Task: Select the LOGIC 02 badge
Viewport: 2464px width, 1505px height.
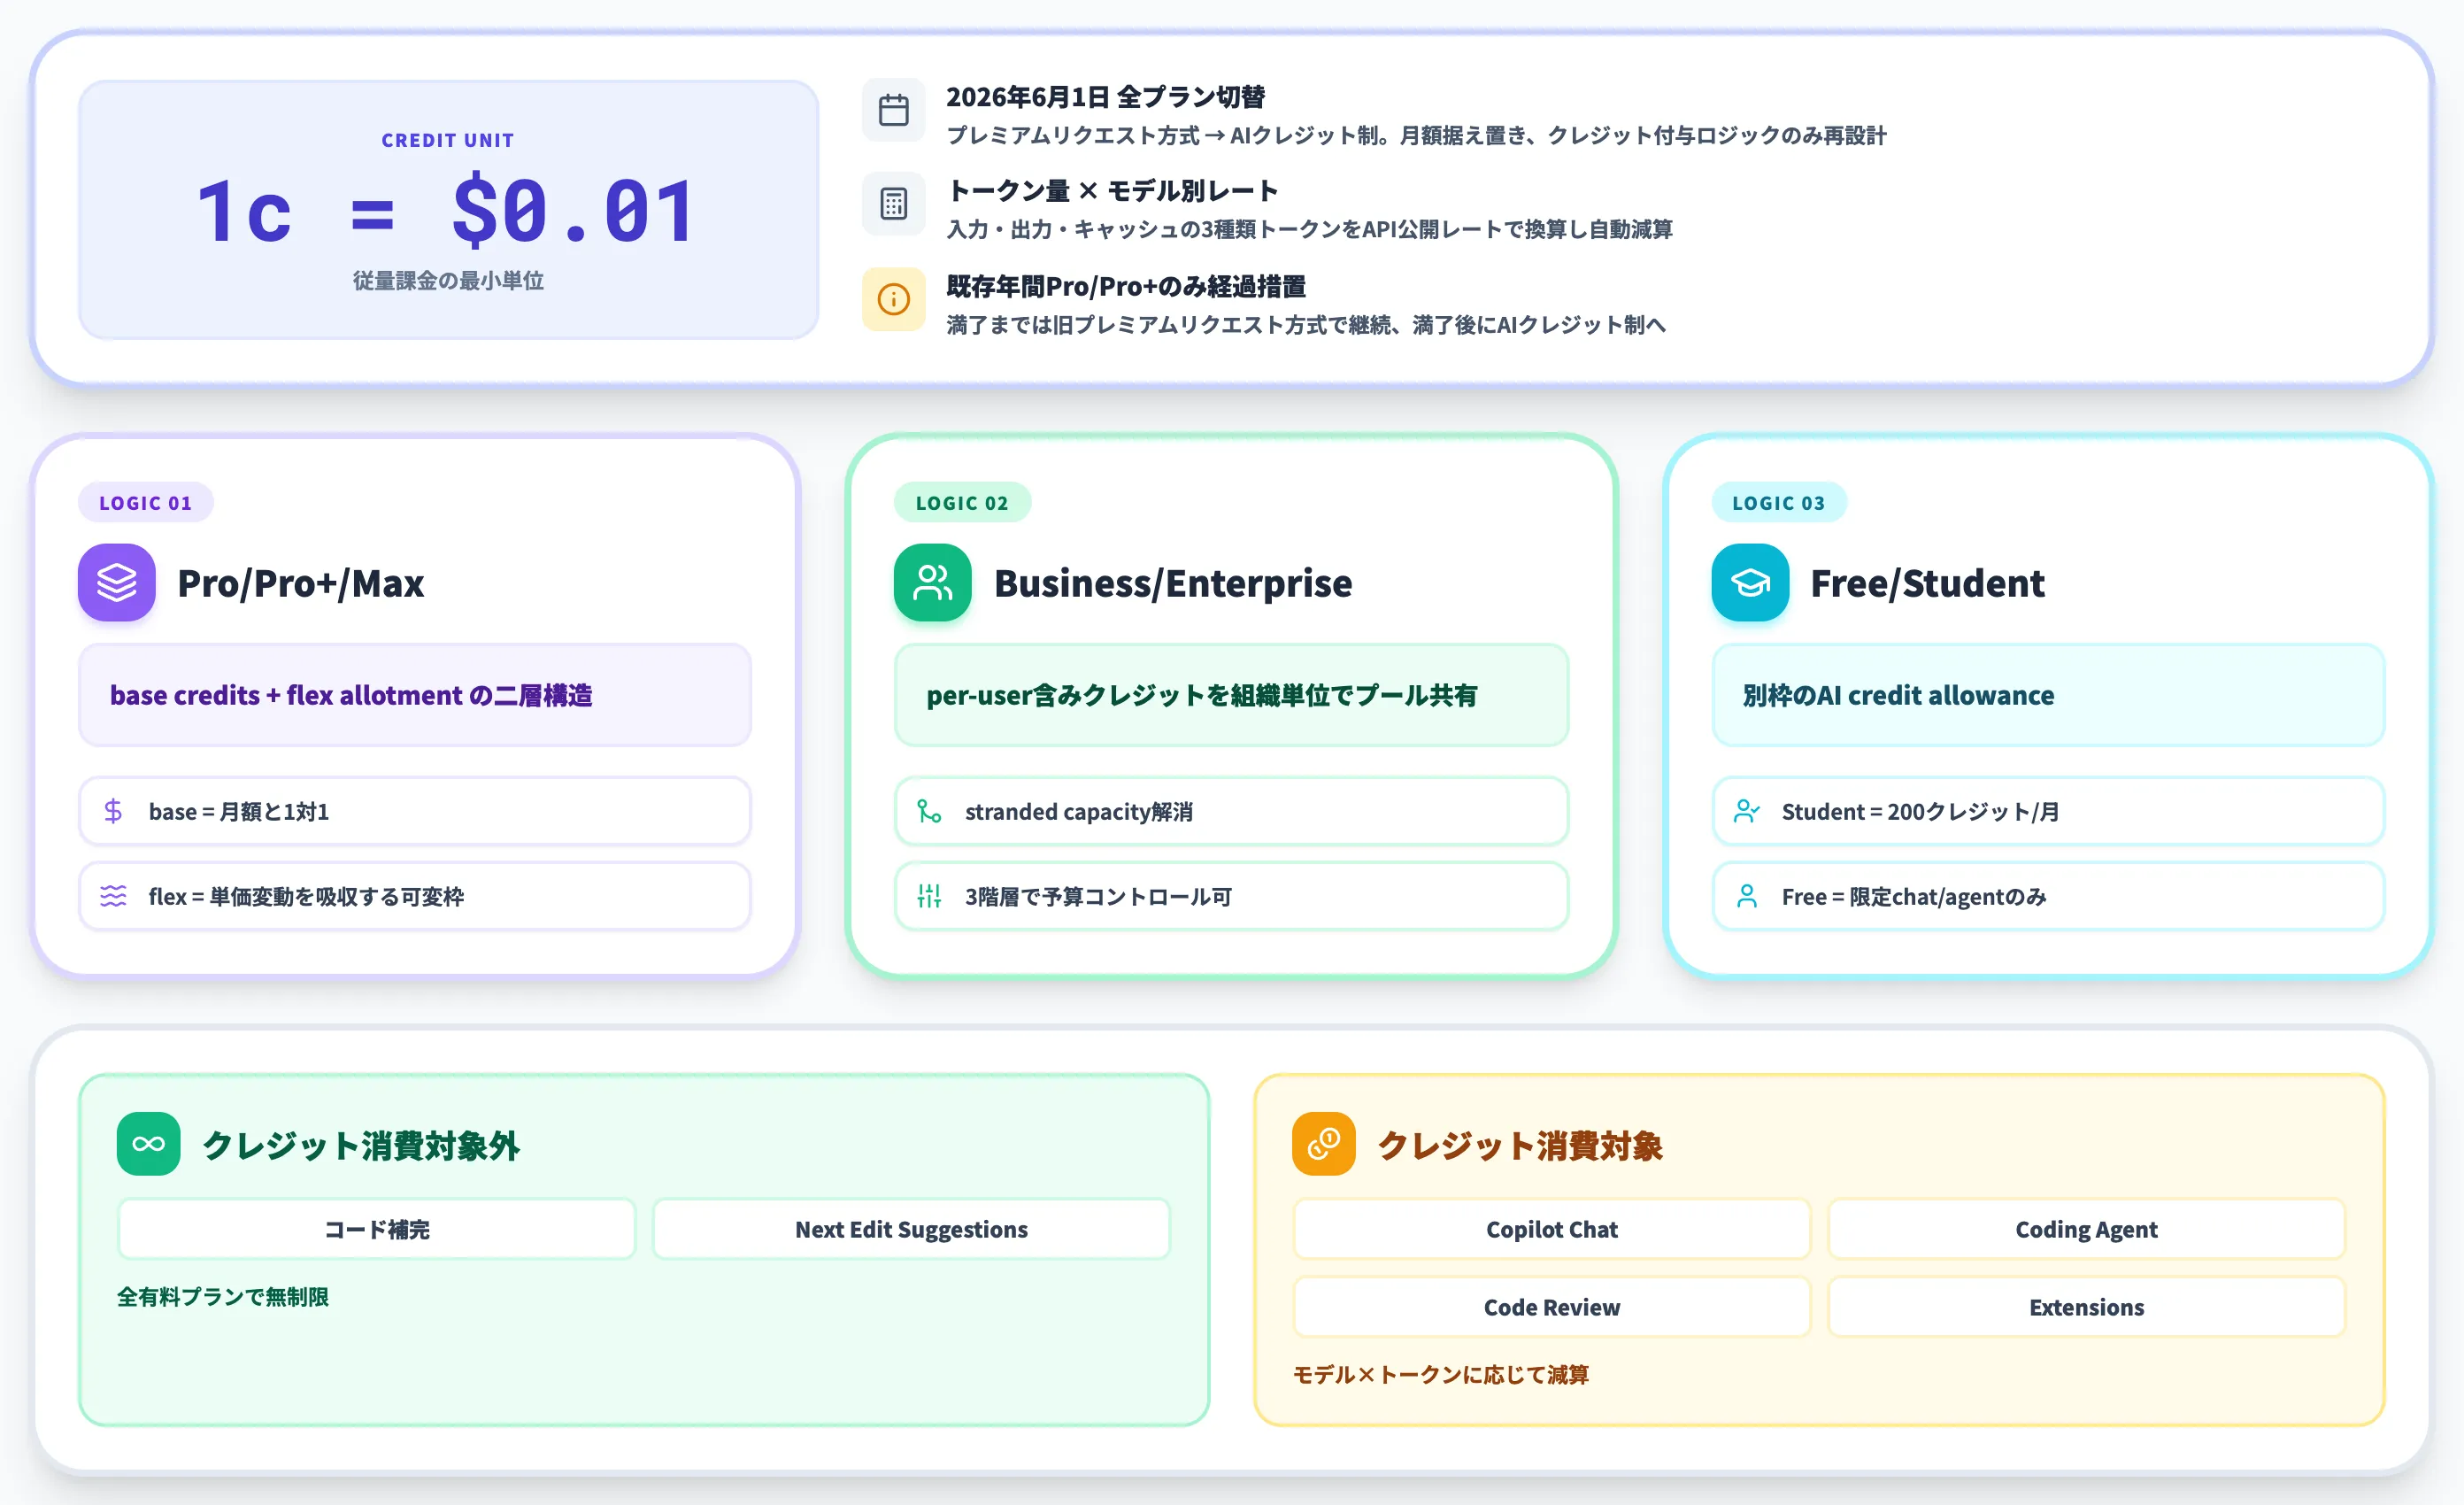Action: click(962, 503)
